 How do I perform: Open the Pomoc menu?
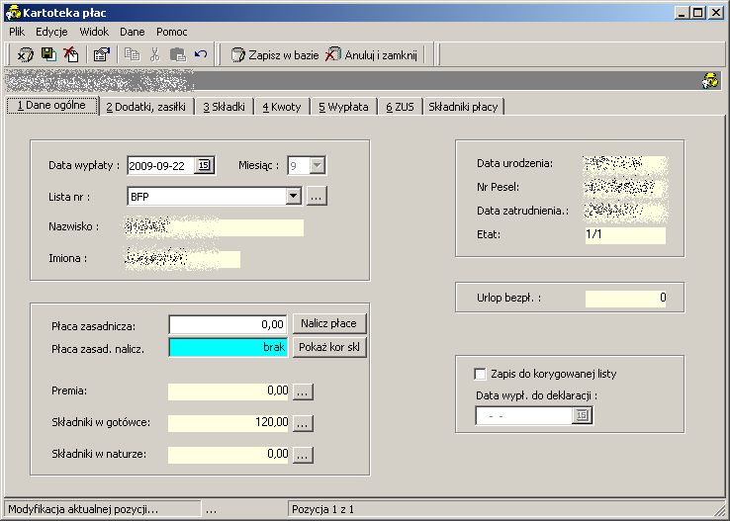coord(172,32)
